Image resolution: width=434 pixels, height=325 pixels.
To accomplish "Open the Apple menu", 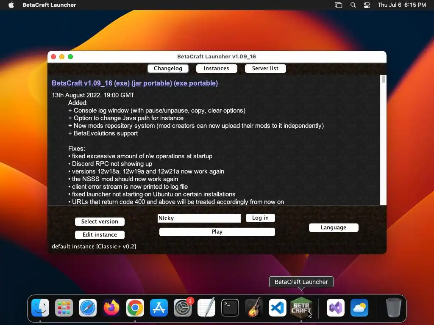I will pos(11,5).
